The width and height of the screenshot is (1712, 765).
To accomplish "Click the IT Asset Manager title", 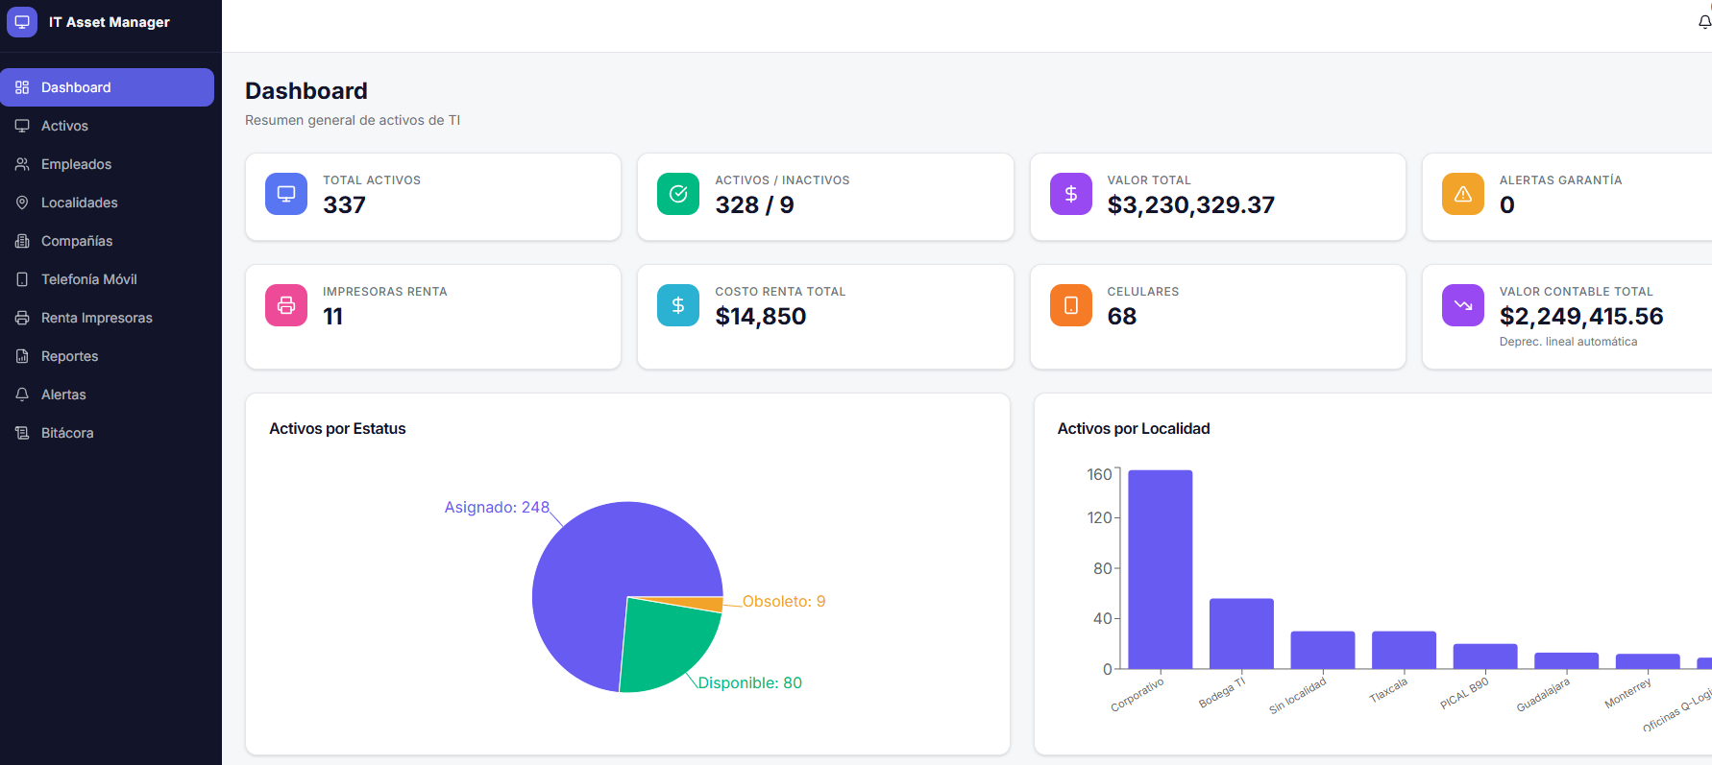I will 110,22.
